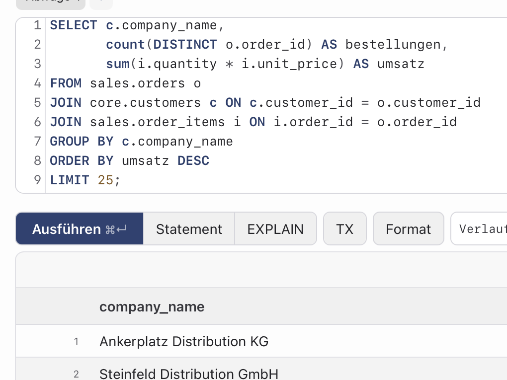Click JOIN core.customers line
Image resolution: width=507 pixels, height=380 pixels.
pyautogui.click(x=265, y=103)
